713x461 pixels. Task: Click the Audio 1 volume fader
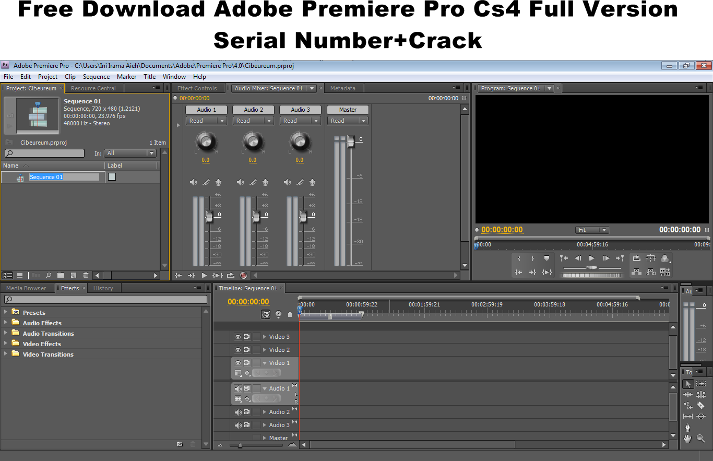point(209,216)
